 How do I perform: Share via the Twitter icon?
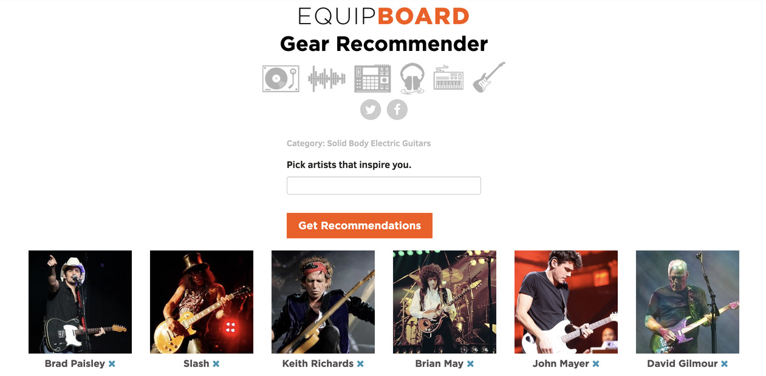[371, 110]
